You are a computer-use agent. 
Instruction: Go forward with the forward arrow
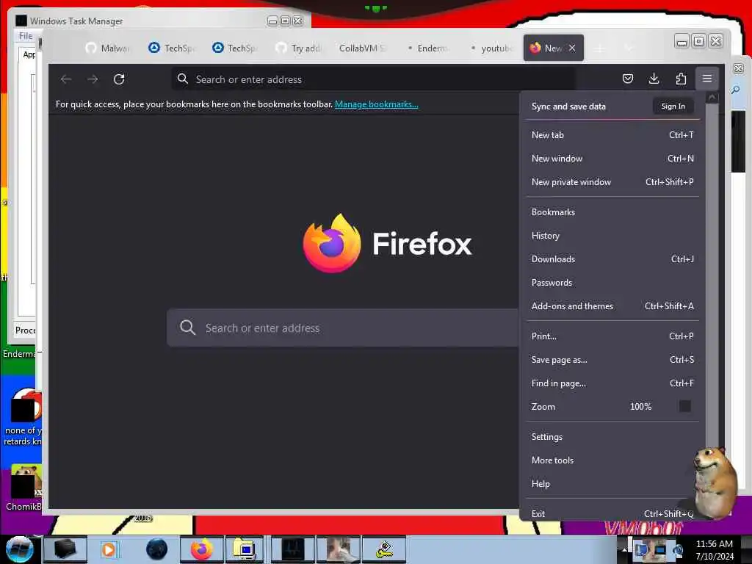(93, 79)
